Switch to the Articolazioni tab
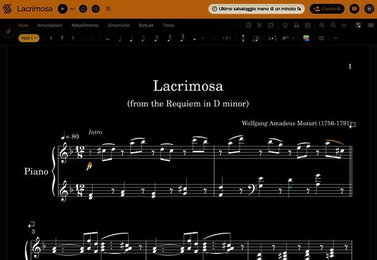Screen dimensions: 377x260 tap(50, 25)
